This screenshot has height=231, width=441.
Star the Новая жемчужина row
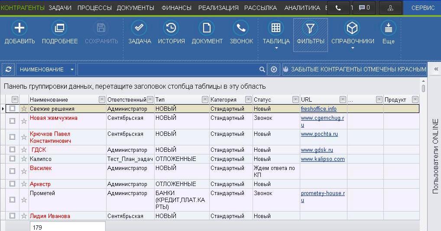pyautogui.click(x=24, y=121)
